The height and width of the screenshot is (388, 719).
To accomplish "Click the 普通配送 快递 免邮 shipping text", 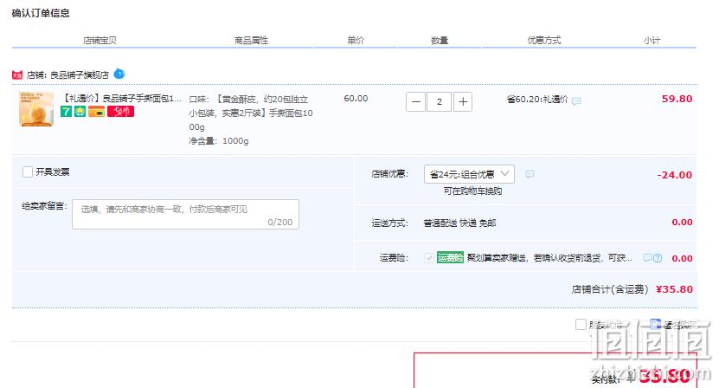I will pos(459,223).
